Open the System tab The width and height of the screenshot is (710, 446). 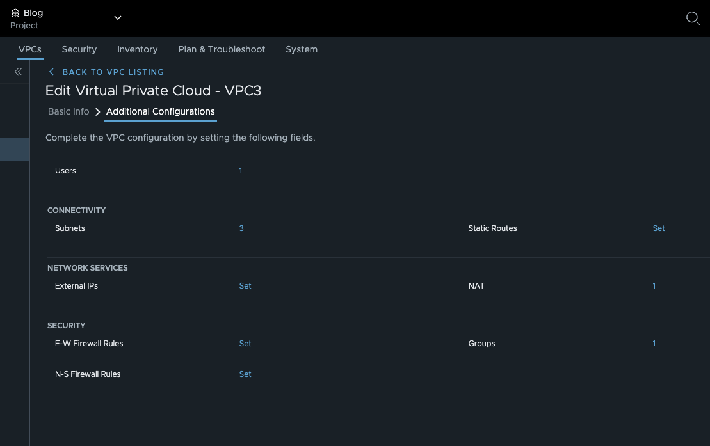point(302,49)
